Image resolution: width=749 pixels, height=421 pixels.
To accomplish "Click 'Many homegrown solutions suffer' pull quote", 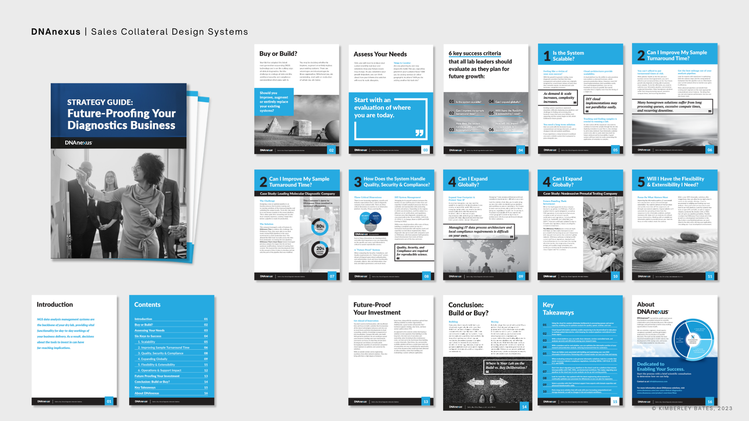I will point(673,106).
